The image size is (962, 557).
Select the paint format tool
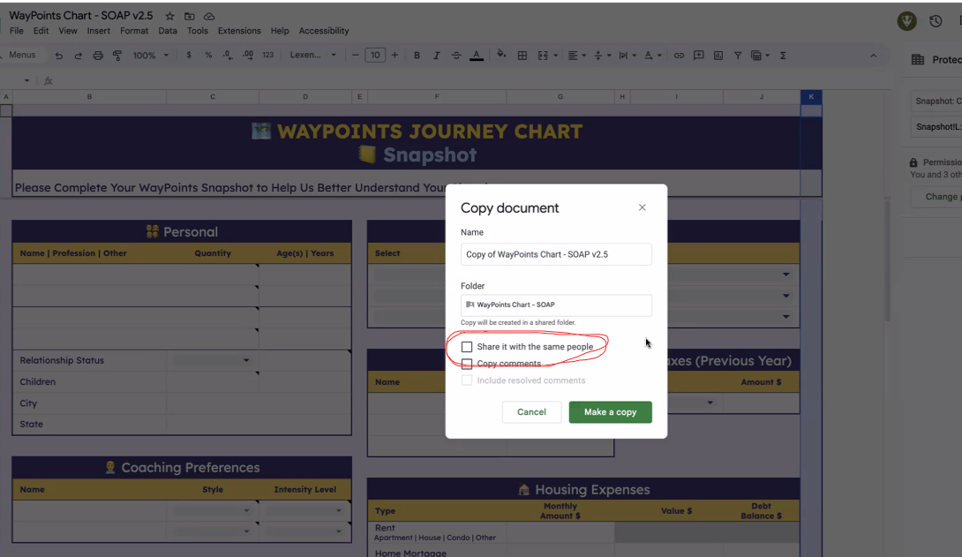(117, 56)
